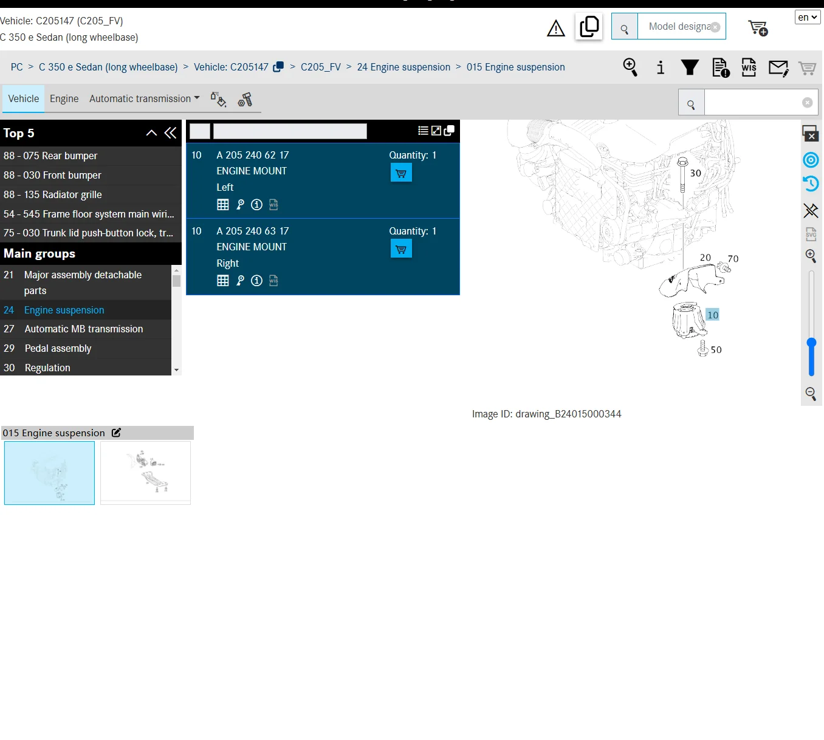Clear the parts search field
Image resolution: width=824 pixels, height=740 pixels.
click(x=808, y=103)
